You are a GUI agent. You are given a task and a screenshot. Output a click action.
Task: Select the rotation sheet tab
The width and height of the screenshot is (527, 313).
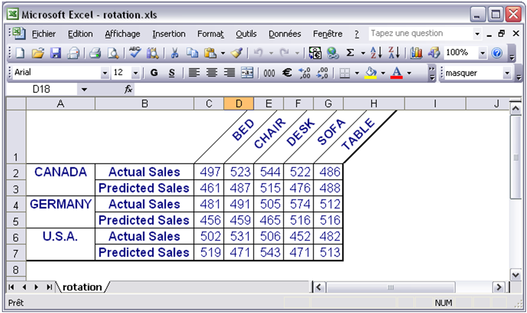tap(82, 287)
